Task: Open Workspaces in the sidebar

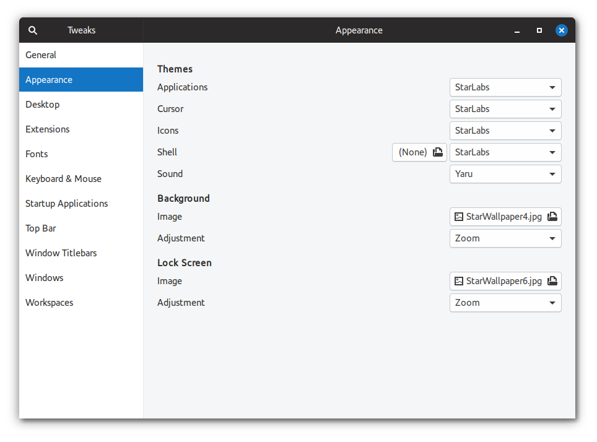Action: (x=81, y=303)
